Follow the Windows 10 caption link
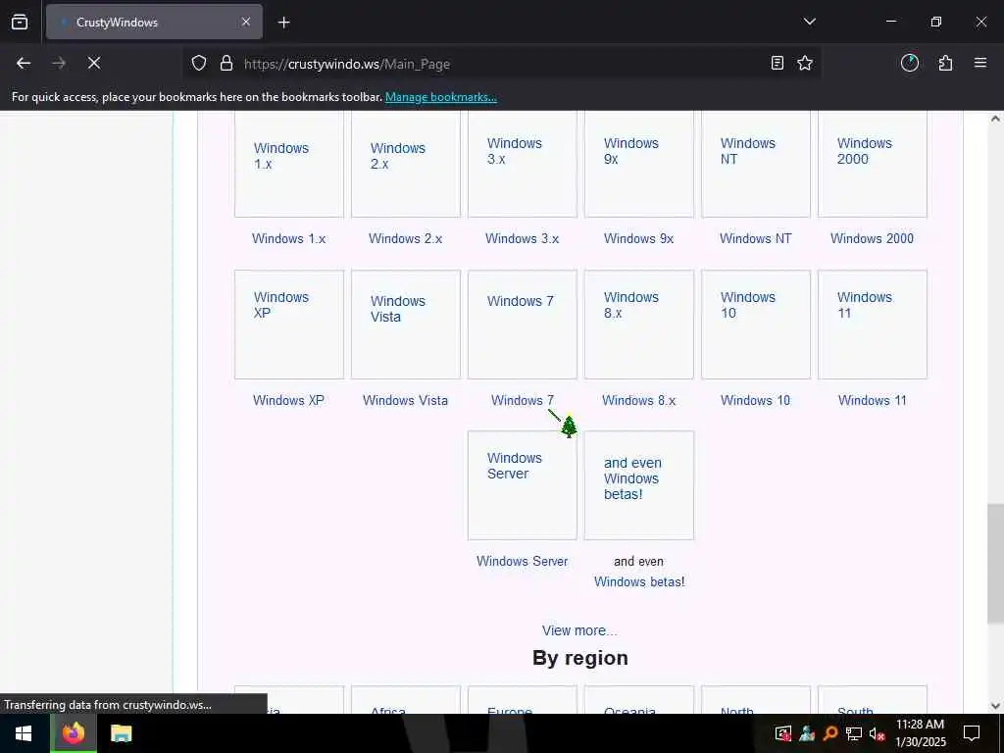This screenshot has width=1004, height=753. click(x=756, y=400)
